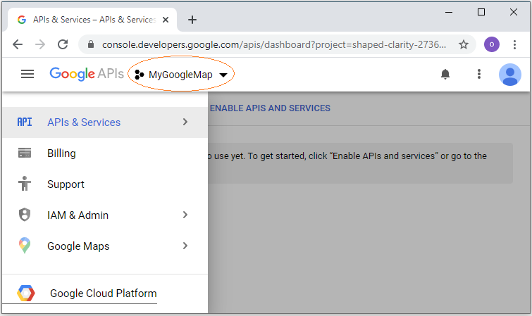Click the API icon in sidebar
Viewport: 532px width, 316px height.
click(25, 122)
